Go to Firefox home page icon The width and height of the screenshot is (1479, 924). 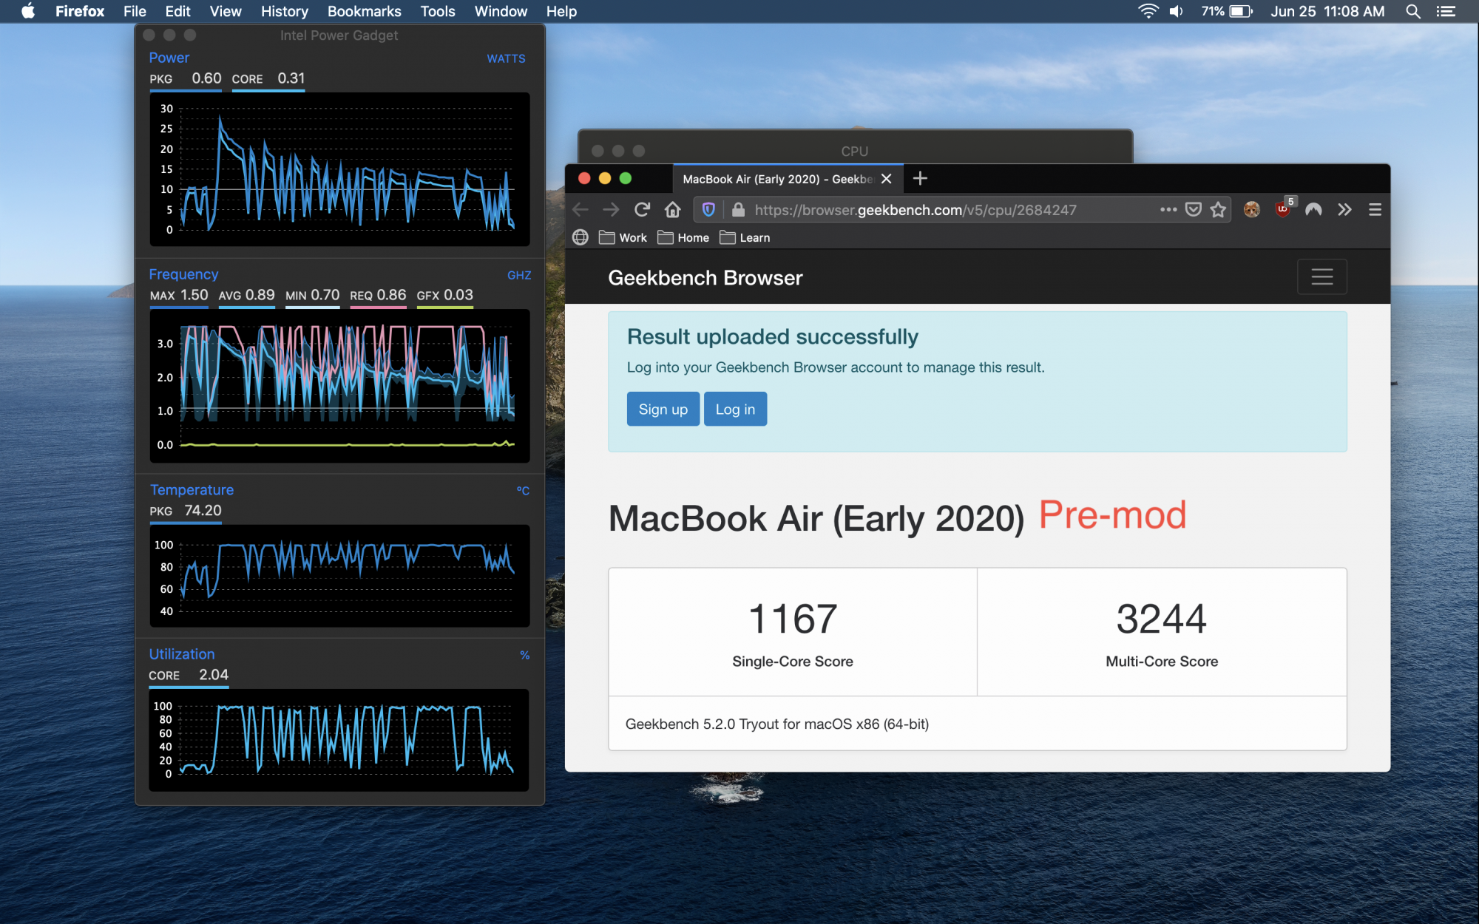coord(672,210)
